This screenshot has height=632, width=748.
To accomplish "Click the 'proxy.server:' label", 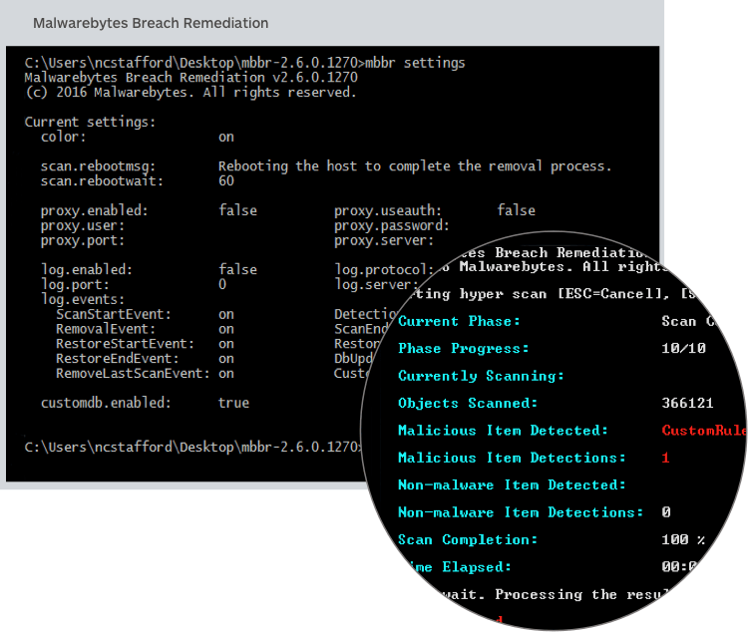I will (384, 240).
